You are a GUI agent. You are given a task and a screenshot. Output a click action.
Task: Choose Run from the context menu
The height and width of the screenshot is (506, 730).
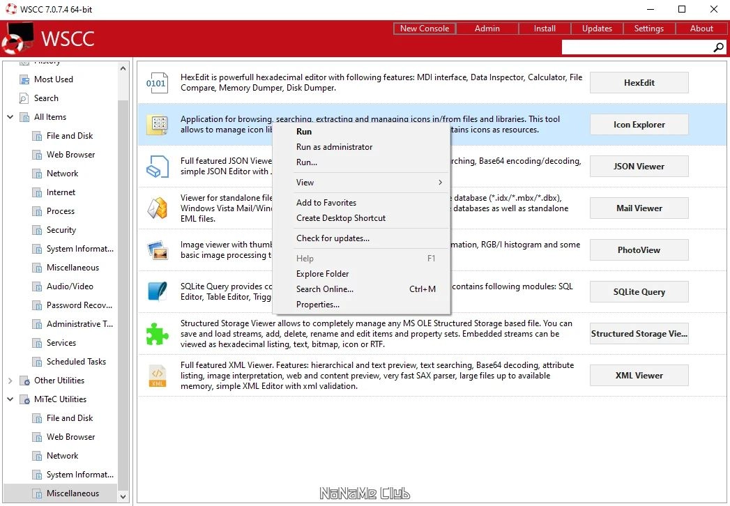(361, 131)
